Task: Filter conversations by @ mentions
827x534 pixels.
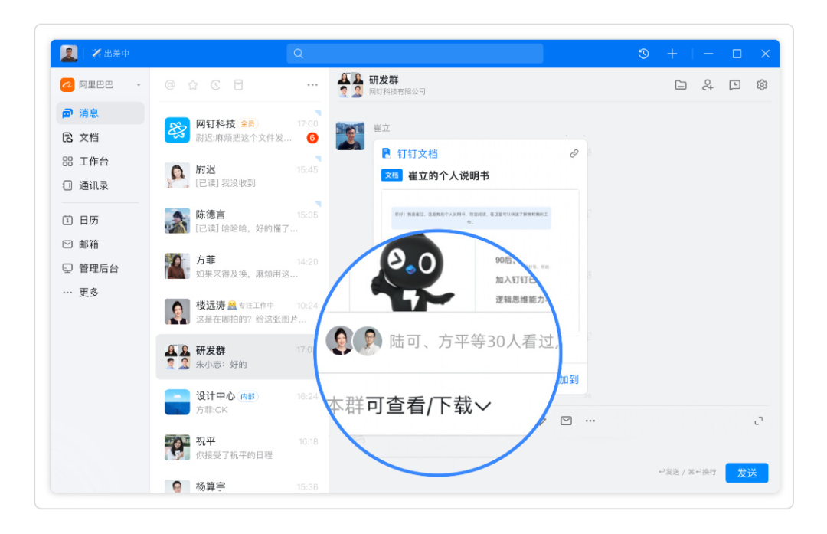Action: (x=170, y=85)
